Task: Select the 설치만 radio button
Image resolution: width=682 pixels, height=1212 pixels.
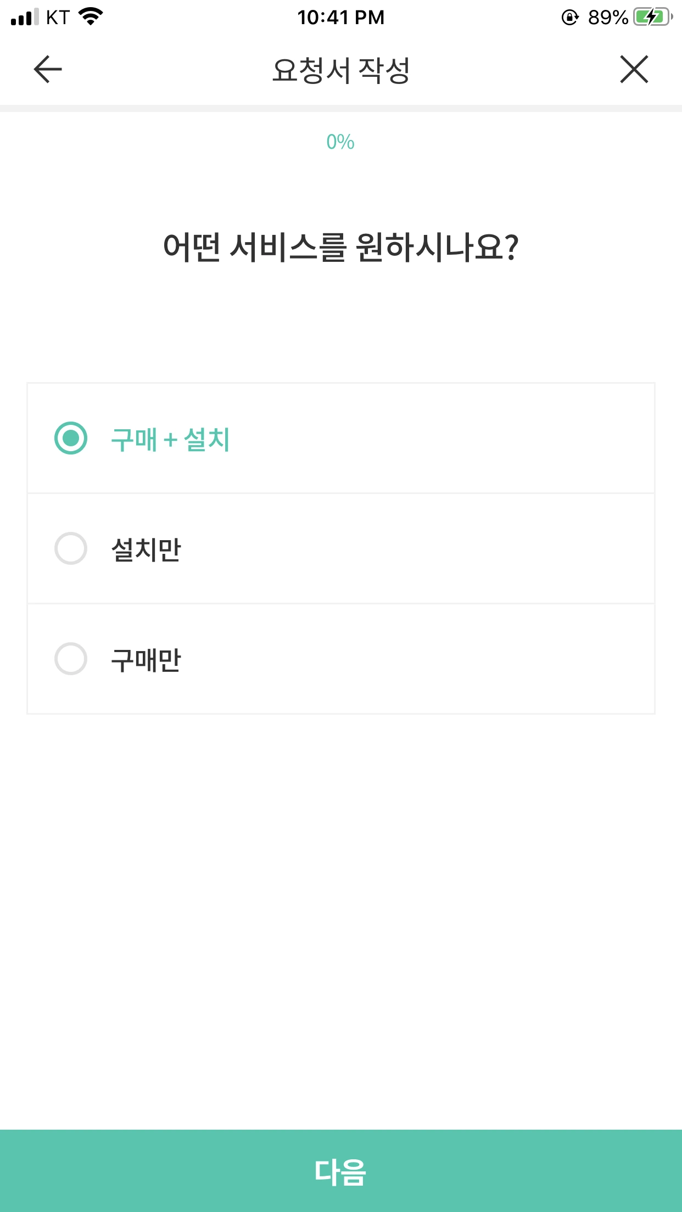Action: coord(71,548)
